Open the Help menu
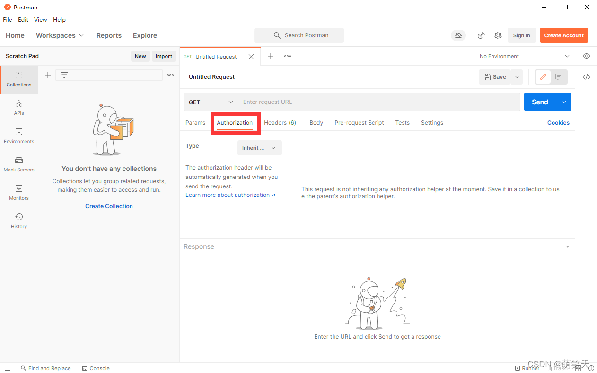Viewport: 597px width, 373px height. click(x=59, y=20)
